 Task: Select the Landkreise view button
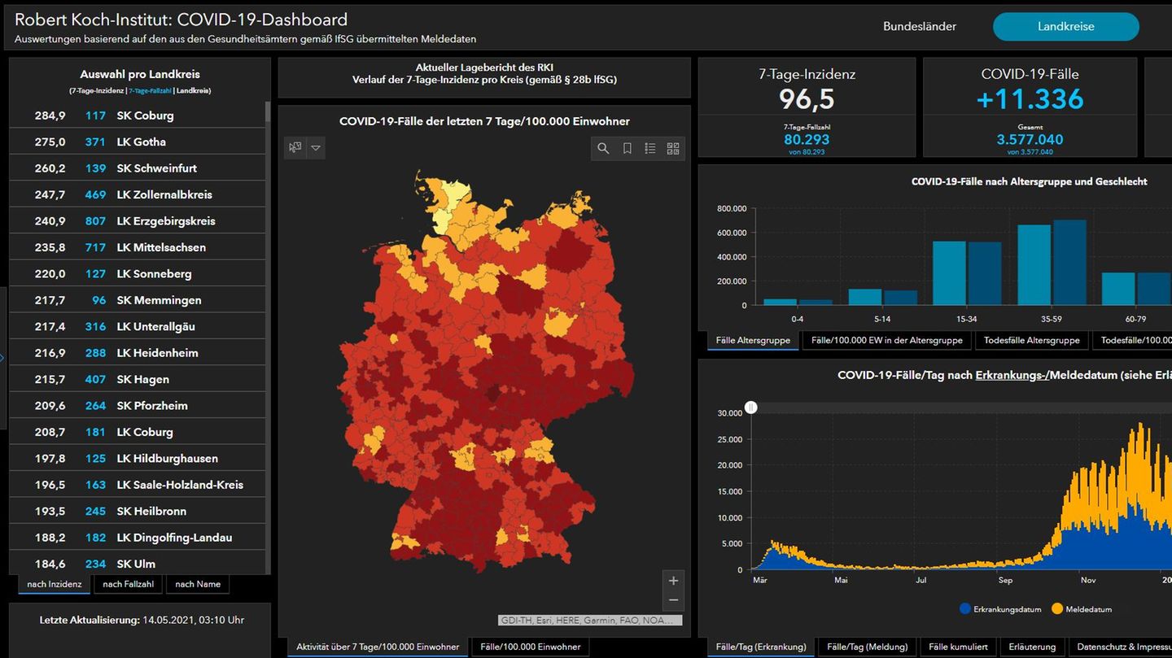pos(1065,26)
